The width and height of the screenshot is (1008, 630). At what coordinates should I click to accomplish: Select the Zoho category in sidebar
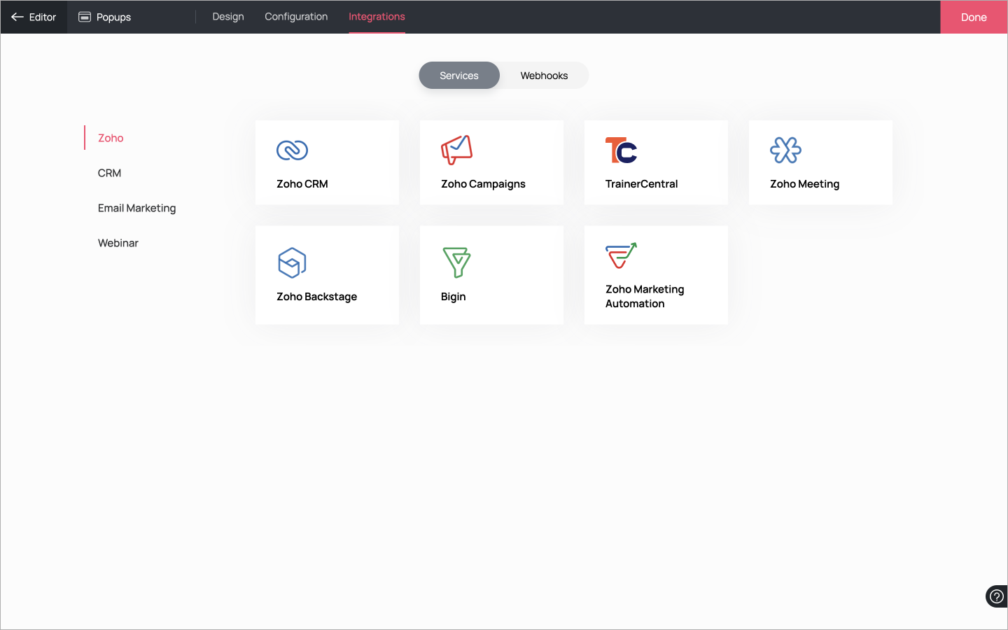tap(111, 138)
